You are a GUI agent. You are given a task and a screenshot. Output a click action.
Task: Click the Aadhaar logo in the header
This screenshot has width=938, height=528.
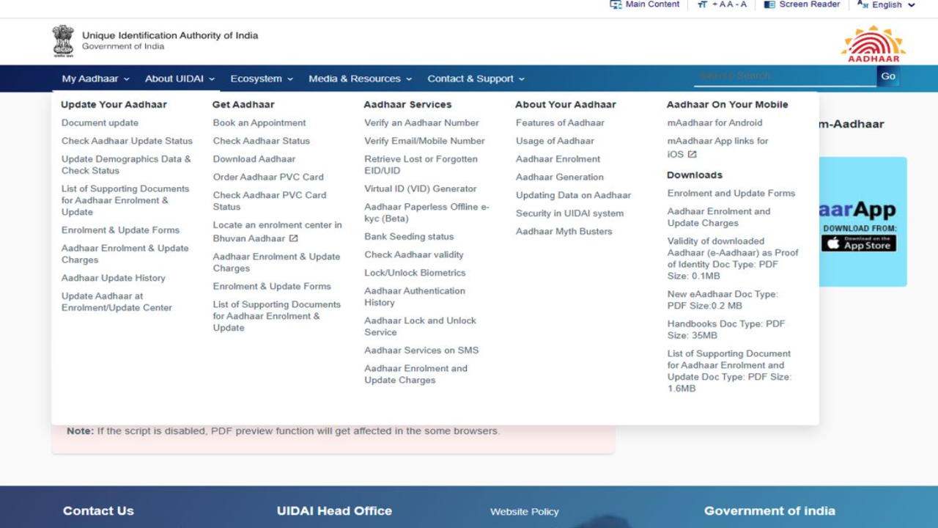pyautogui.click(x=873, y=43)
